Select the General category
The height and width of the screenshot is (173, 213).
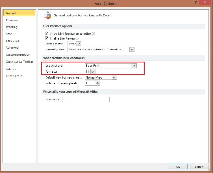click(19, 13)
